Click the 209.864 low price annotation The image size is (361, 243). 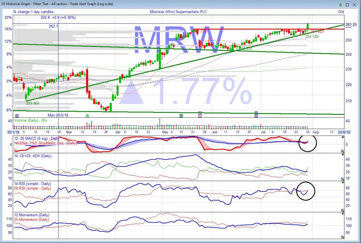[x=32, y=103]
